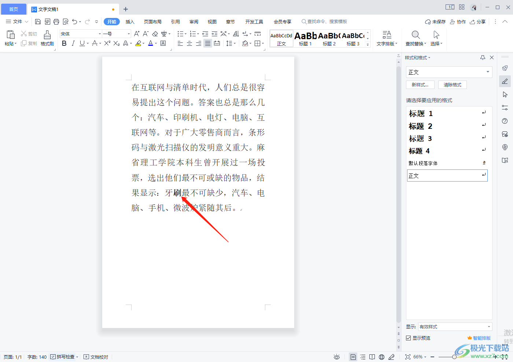Pin the Styles and Formatting panel

click(x=483, y=57)
